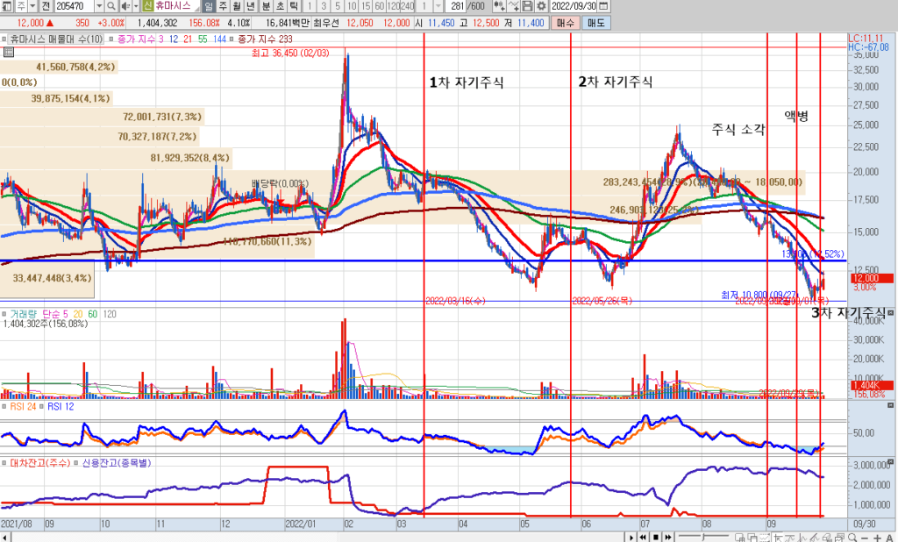The image size is (898, 542).
Task: Switch to the 주 weekly period tab
Action: click(223, 6)
